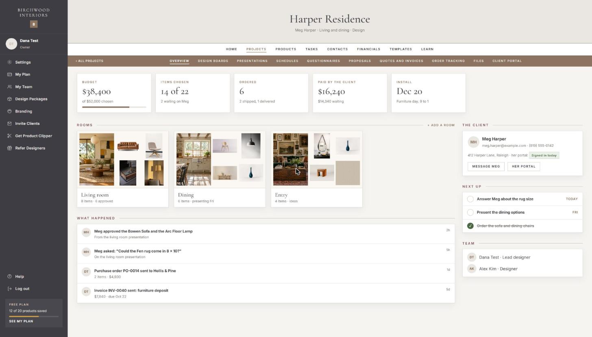
Task: Go back to All Projects
Action: click(x=89, y=61)
